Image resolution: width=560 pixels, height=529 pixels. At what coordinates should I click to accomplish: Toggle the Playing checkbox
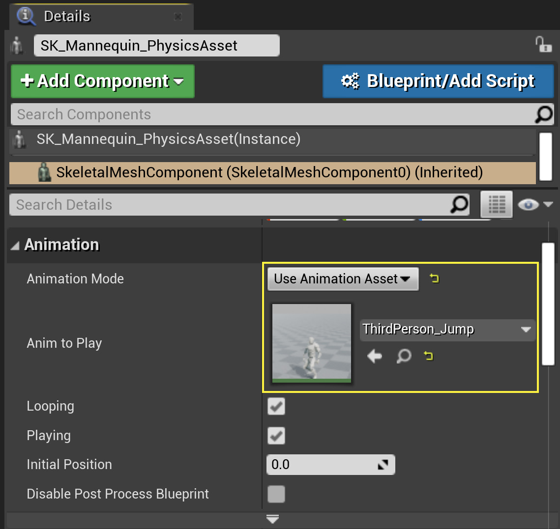pos(276,436)
